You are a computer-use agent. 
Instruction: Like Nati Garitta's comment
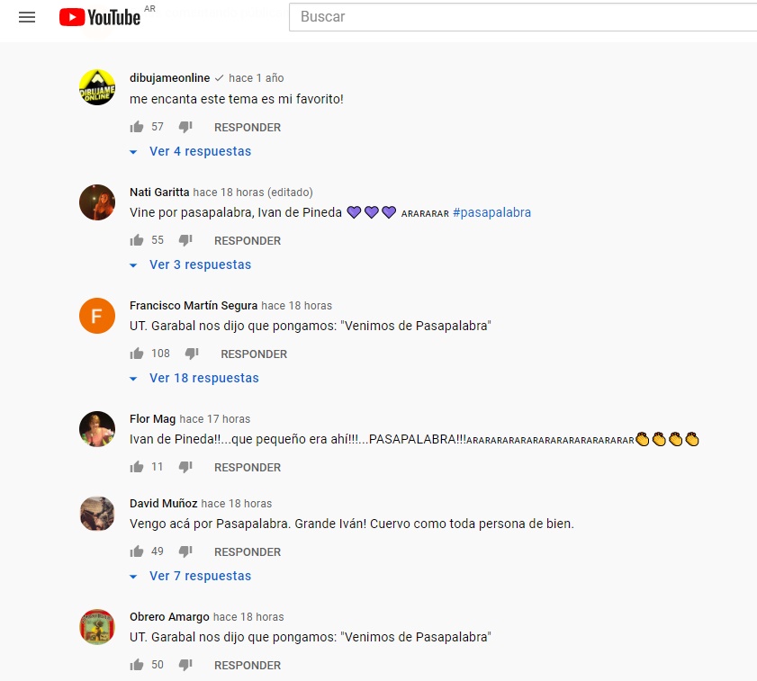click(x=137, y=240)
